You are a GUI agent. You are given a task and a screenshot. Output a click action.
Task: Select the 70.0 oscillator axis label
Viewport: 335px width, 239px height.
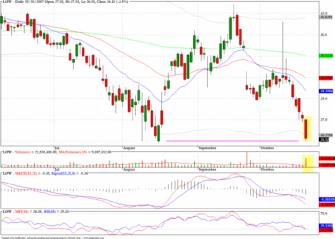click(324, 213)
